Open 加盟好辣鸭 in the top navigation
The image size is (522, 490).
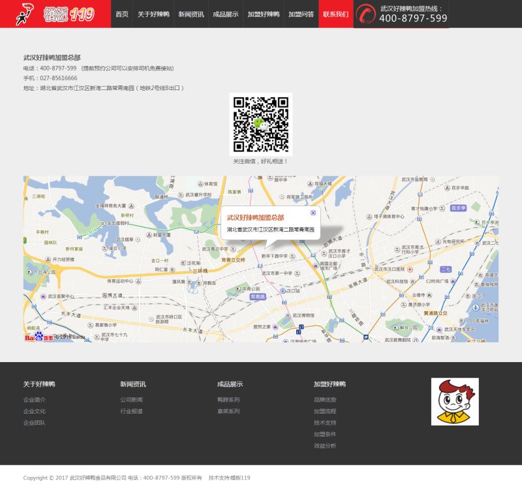point(264,14)
